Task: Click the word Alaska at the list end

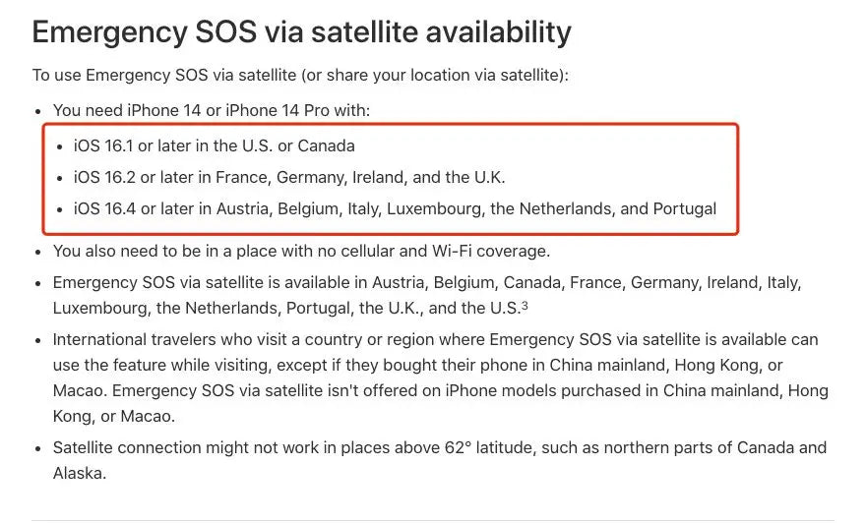Action: click(x=80, y=473)
